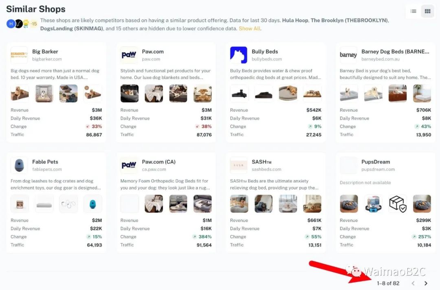
Task: Open Fable Pets logo icon
Action: tap(19, 165)
